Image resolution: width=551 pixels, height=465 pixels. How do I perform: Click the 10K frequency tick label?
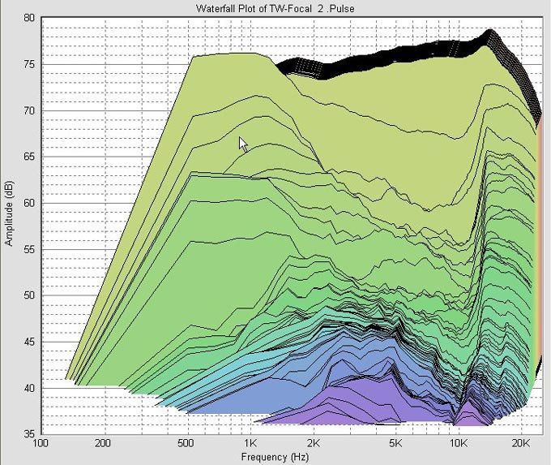click(x=459, y=444)
